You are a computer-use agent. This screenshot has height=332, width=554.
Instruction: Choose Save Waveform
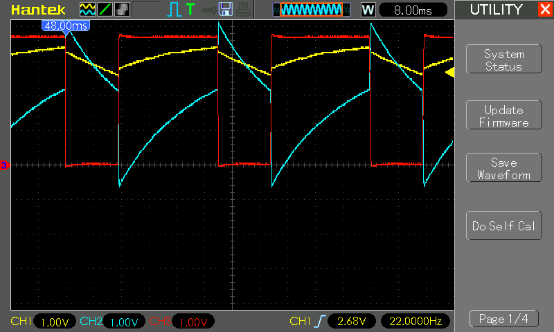pyautogui.click(x=504, y=167)
